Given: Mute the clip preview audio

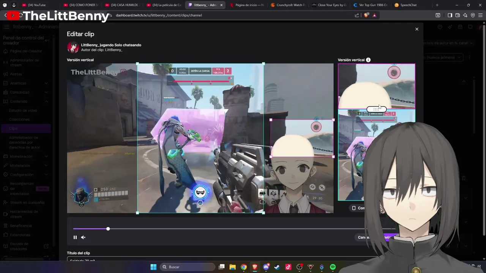Looking at the screenshot, I should (x=84, y=237).
